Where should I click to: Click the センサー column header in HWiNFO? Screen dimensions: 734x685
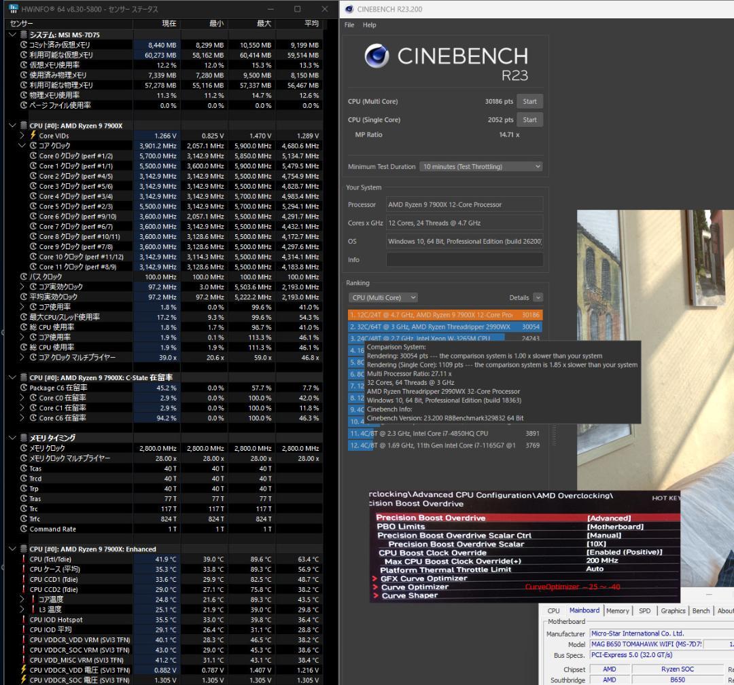(69, 23)
